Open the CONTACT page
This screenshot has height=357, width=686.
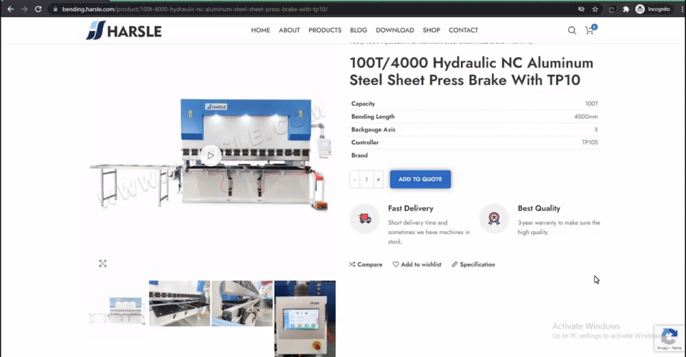463,30
